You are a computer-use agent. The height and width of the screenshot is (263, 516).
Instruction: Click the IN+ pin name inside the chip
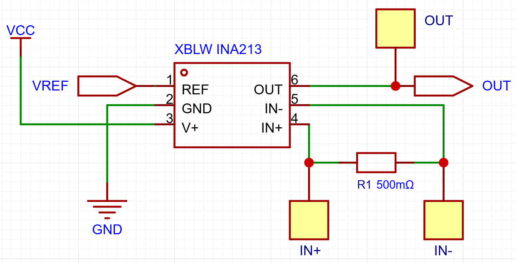[x=272, y=128]
